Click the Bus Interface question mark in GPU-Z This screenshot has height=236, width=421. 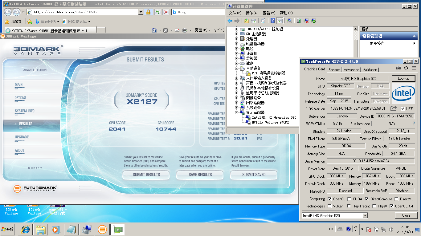pos(414,124)
